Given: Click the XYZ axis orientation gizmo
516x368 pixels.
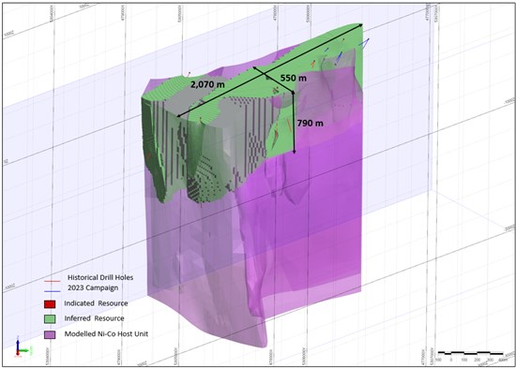Looking at the screenshot, I should click(22, 347).
